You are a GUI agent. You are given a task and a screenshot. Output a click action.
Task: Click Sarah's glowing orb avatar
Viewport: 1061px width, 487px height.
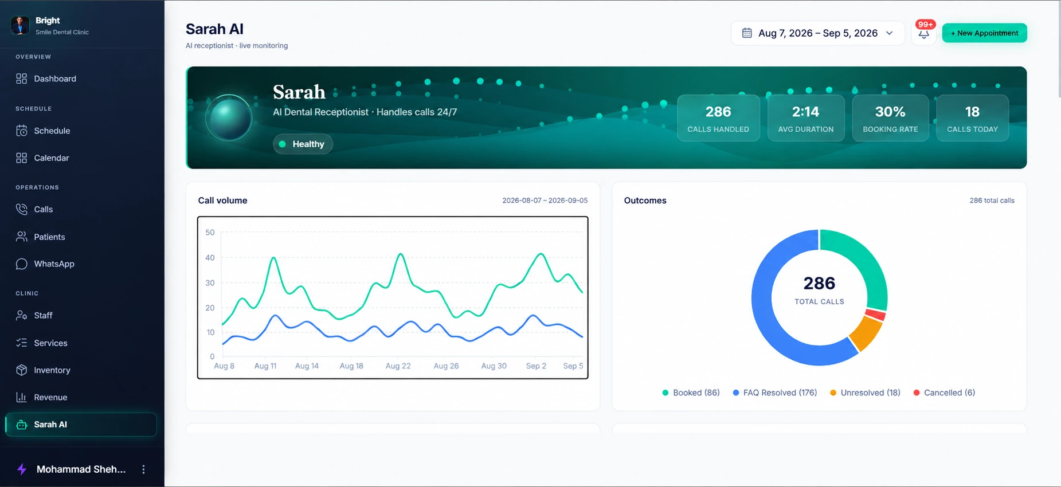(229, 117)
